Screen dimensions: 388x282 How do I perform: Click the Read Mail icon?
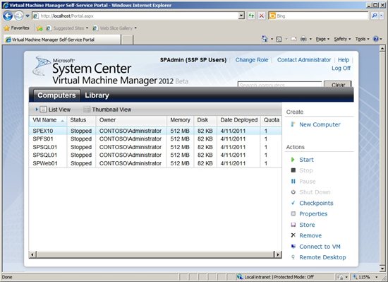coord(293,39)
